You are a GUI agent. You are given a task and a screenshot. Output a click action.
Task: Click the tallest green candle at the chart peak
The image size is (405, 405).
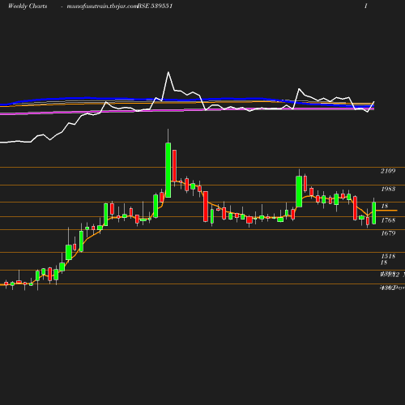(x=168, y=170)
